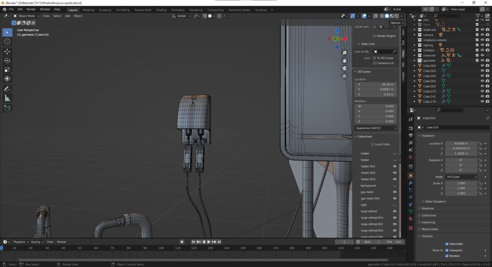Select the Add Cube tool
492x267 pixels.
click(x=7, y=108)
